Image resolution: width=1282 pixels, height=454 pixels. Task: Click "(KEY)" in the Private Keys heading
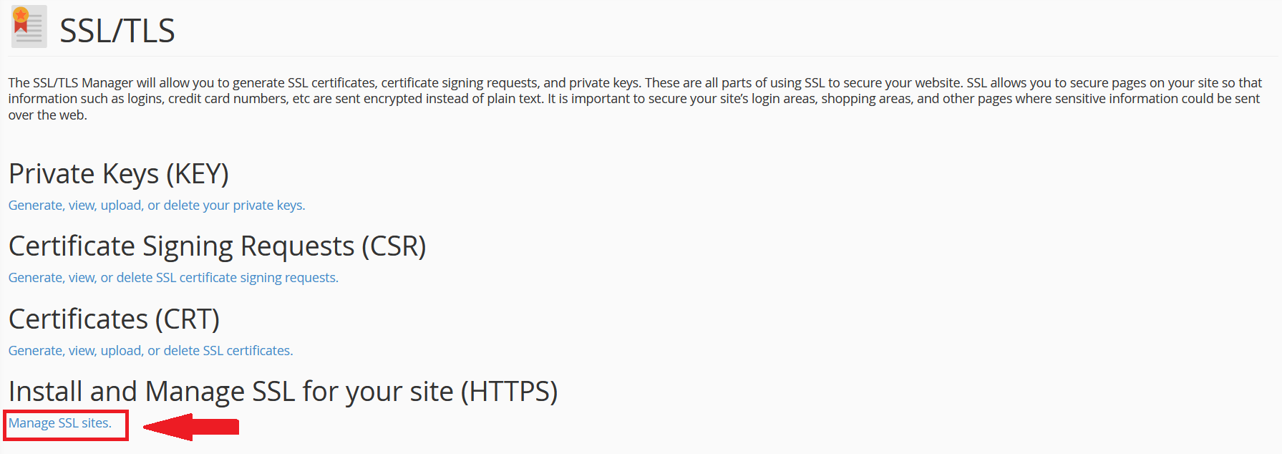coord(198,174)
